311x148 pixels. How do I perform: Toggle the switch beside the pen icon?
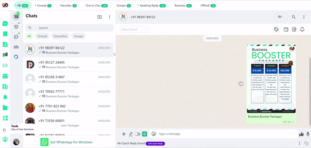(137, 134)
